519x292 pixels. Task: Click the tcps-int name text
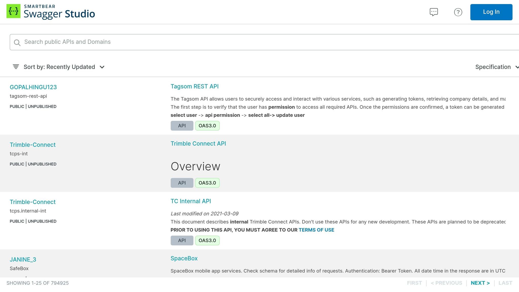coord(19,154)
